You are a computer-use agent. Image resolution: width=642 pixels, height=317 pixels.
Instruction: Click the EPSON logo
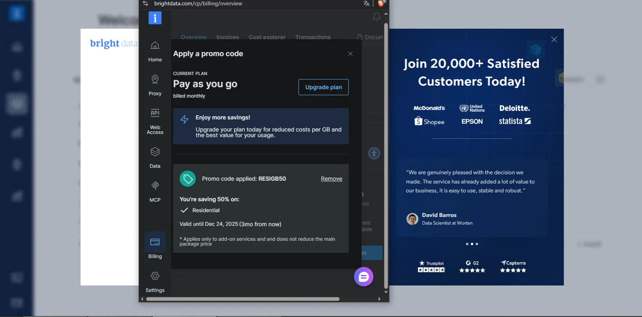coord(472,122)
